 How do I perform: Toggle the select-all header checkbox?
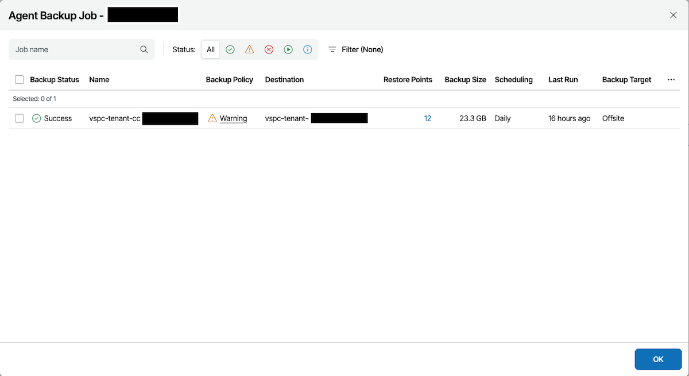coord(20,80)
